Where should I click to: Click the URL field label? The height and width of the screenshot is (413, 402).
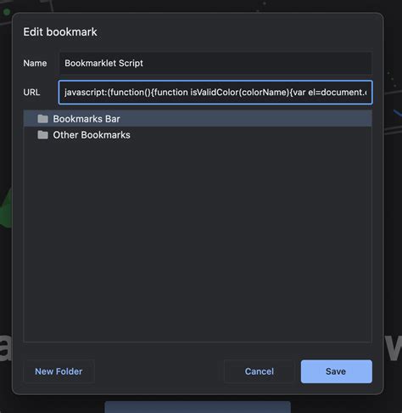[x=31, y=93]
